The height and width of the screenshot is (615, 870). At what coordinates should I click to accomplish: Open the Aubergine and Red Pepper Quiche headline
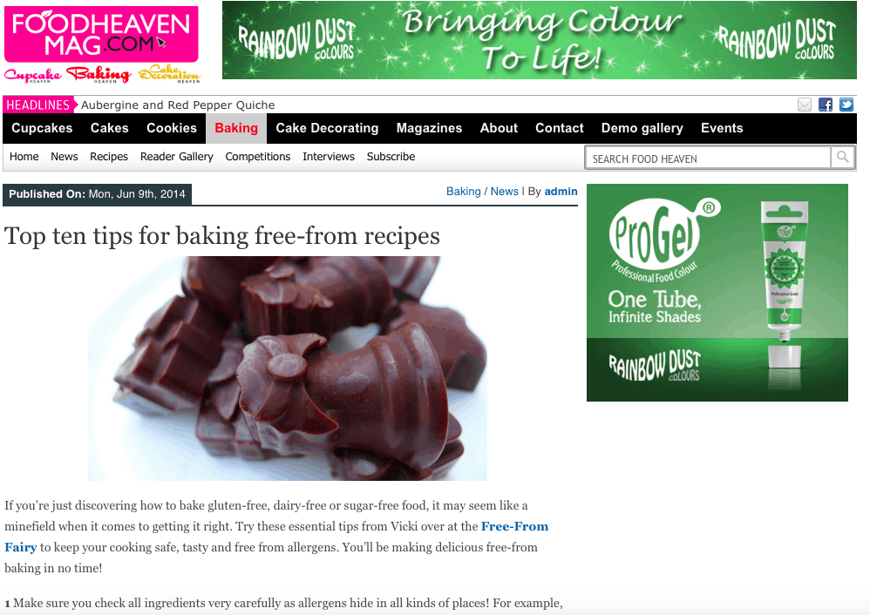(x=178, y=105)
